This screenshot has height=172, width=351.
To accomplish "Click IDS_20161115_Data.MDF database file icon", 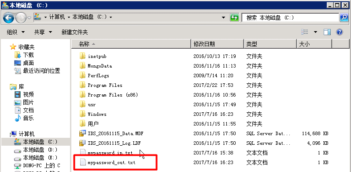I will tap(83, 133).
